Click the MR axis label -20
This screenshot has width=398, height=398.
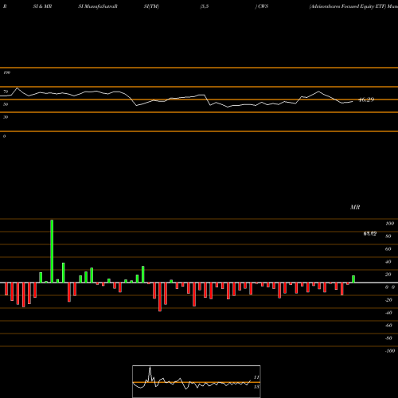388,300
